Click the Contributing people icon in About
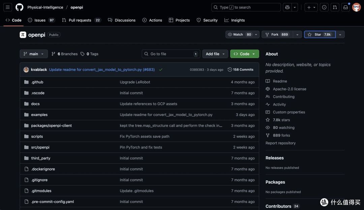The height and width of the screenshot is (210, 364). (x=268, y=96)
